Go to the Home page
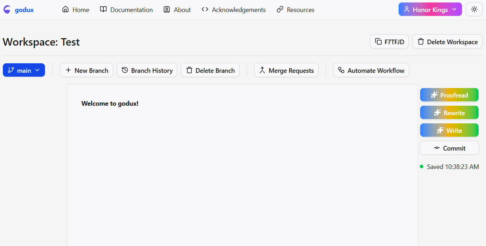This screenshot has width=486, height=246. click(76, 10)
